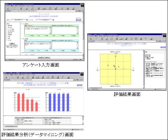
Task: Click the HELP button on scatter plot page
Action: [163, 47]
